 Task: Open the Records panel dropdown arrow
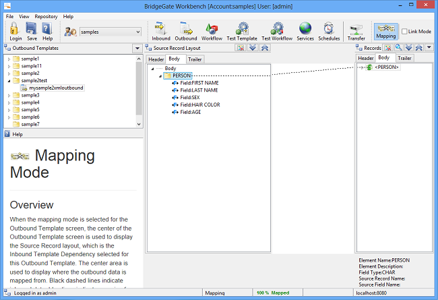click(429, 48)
